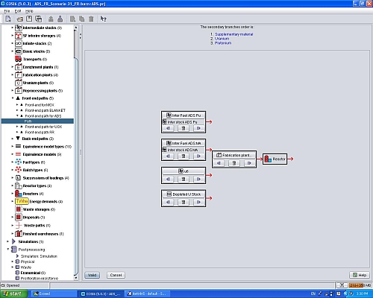This screenshot has width=373, height=298.
Task: Click scroll-down arrow of tree panel
Action: click(x=76, y=278)
